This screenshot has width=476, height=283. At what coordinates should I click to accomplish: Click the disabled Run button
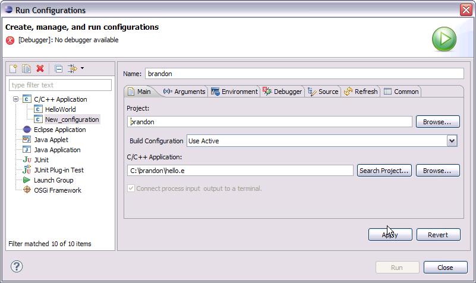click(x=398, y=268)
